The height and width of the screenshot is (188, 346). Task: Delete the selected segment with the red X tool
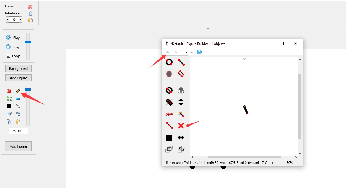point(181,126)
